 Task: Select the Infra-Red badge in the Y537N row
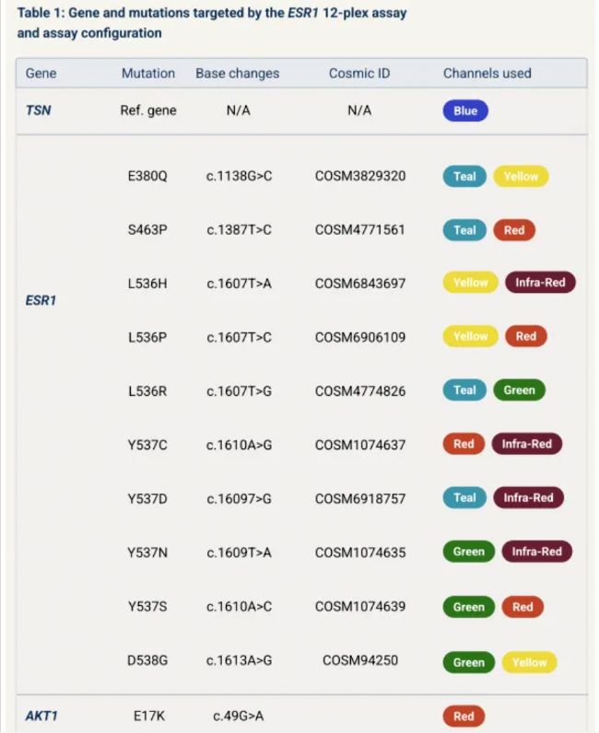(x=537, y=552)
